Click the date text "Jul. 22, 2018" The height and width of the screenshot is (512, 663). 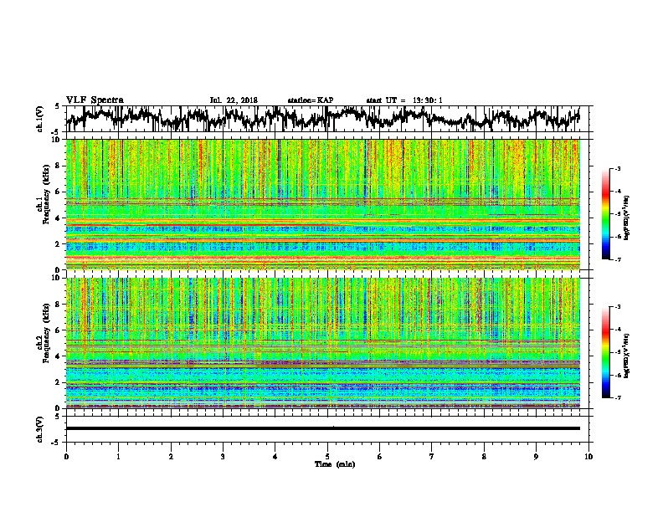[x=234, y=100]
